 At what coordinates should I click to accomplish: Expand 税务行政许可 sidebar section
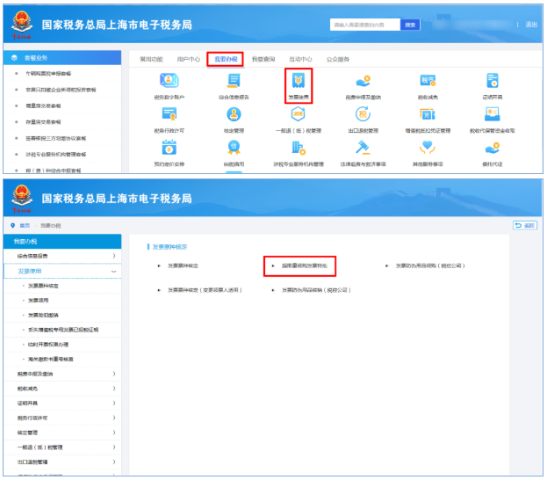[x=62, y=418]
